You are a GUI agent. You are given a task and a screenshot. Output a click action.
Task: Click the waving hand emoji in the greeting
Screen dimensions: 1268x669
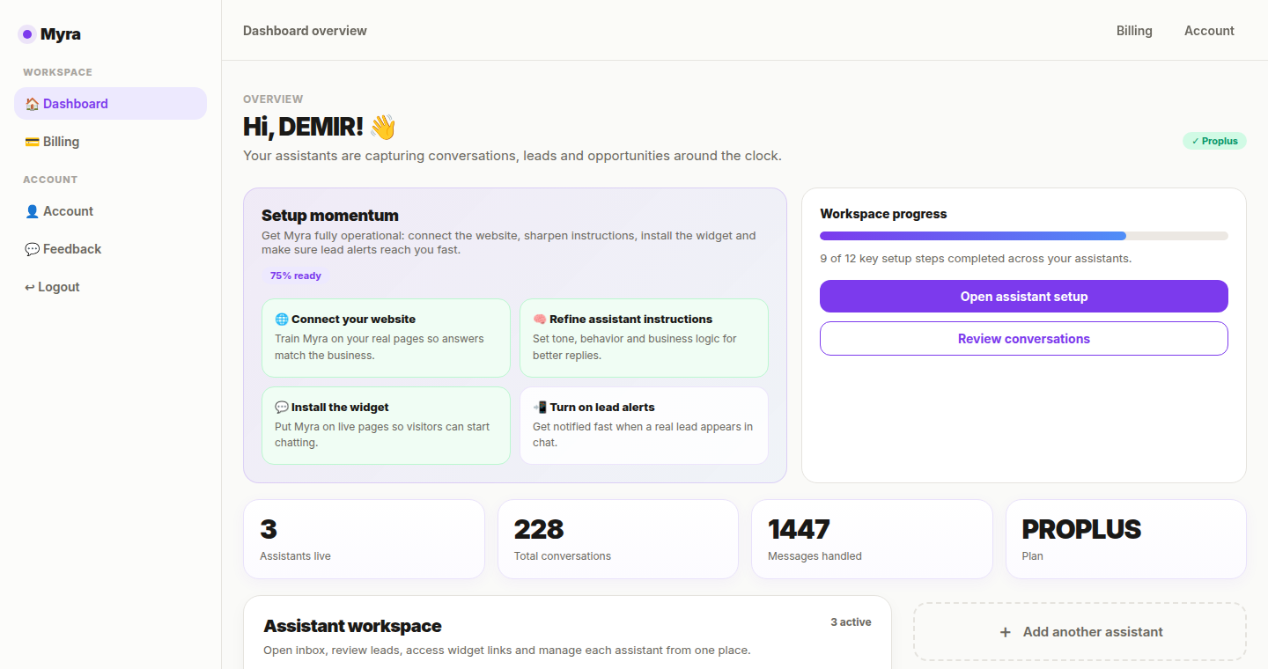(382, 127)
